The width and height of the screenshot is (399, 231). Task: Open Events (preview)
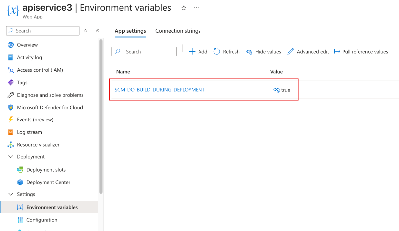point(35,119)
